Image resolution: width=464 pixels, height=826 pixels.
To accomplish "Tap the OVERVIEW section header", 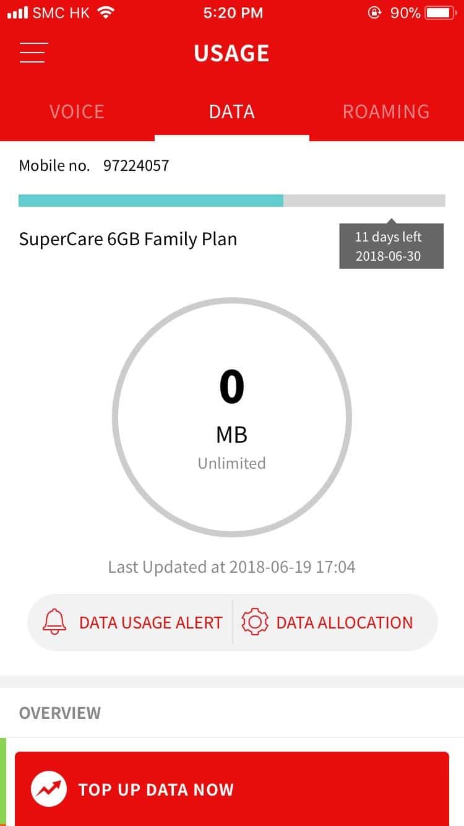I will tap(60, 713).
